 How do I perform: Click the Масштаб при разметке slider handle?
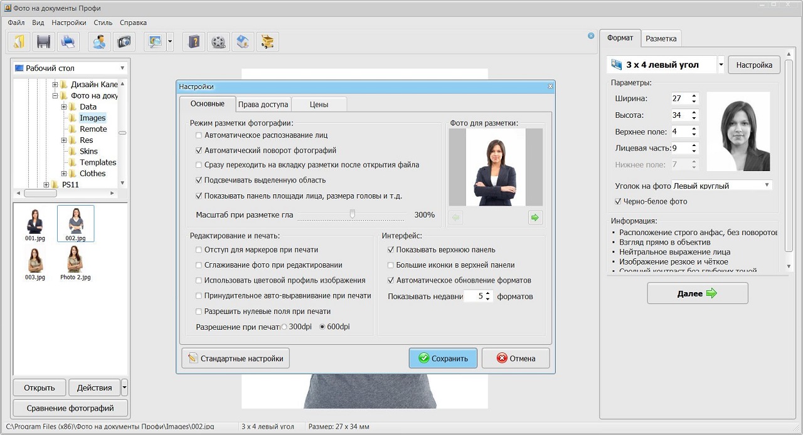click(x=353, y=214)
